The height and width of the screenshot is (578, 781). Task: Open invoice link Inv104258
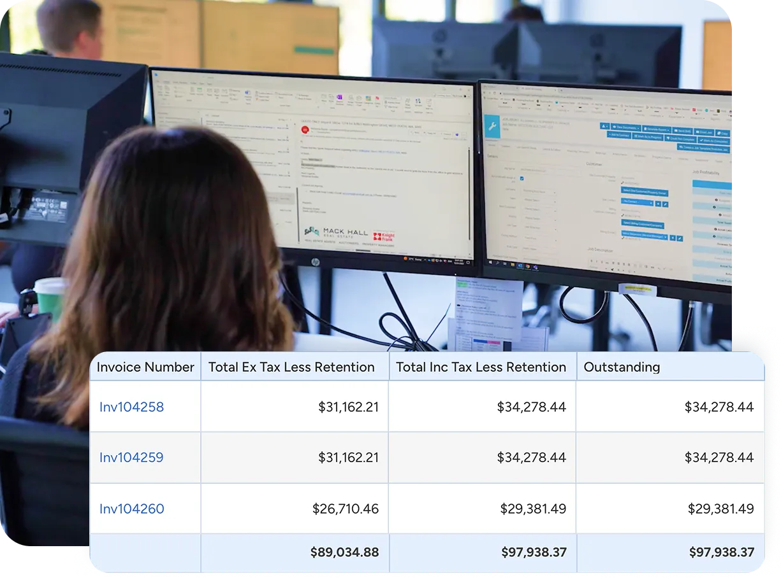pos(131,407)
